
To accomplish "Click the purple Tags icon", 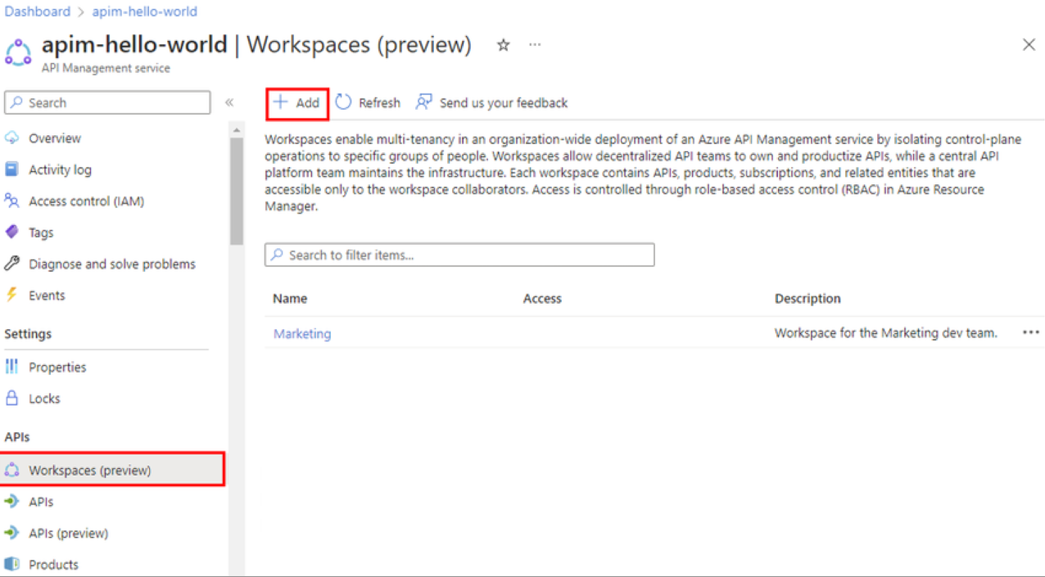I will pyautogui.click(x=11, y=232).
